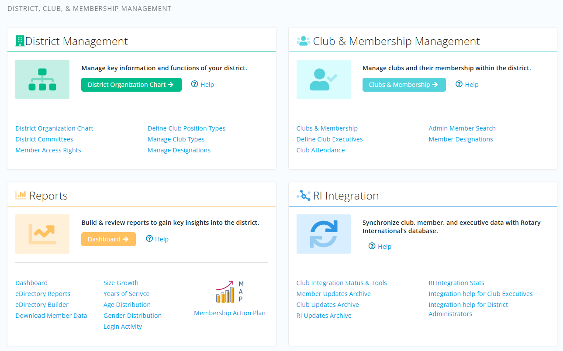Open Club Updates Archive link

(328, 305)
